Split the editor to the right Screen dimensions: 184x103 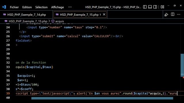(172, 14)
